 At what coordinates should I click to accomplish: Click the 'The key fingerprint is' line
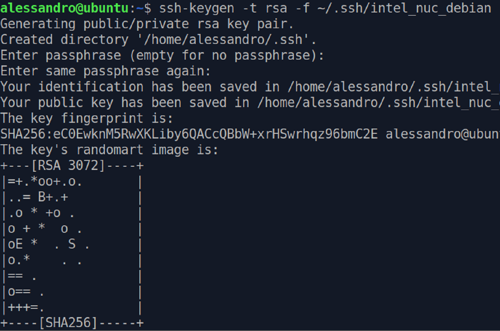(x=86, y=118)
